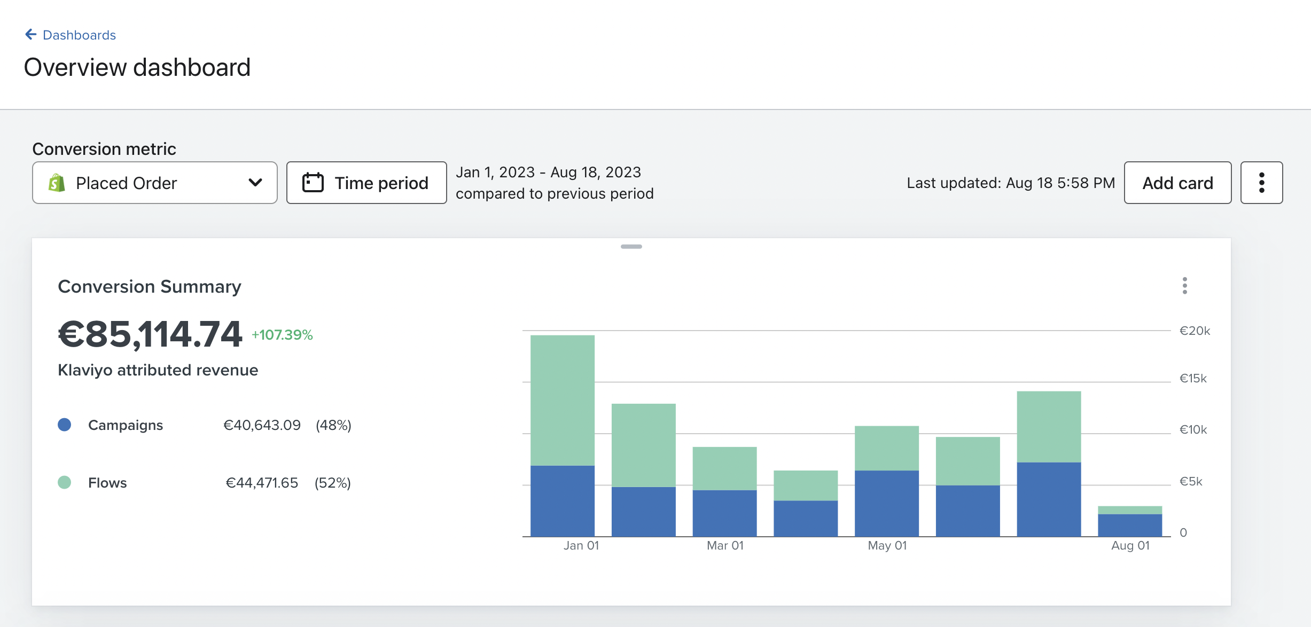Grab the card drag handle bar

pyautogui.click(x=631, y=247)
